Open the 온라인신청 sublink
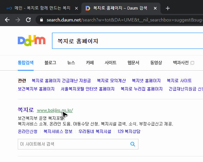This screenshot has width=203, height=162. click(x=28, y=131)
